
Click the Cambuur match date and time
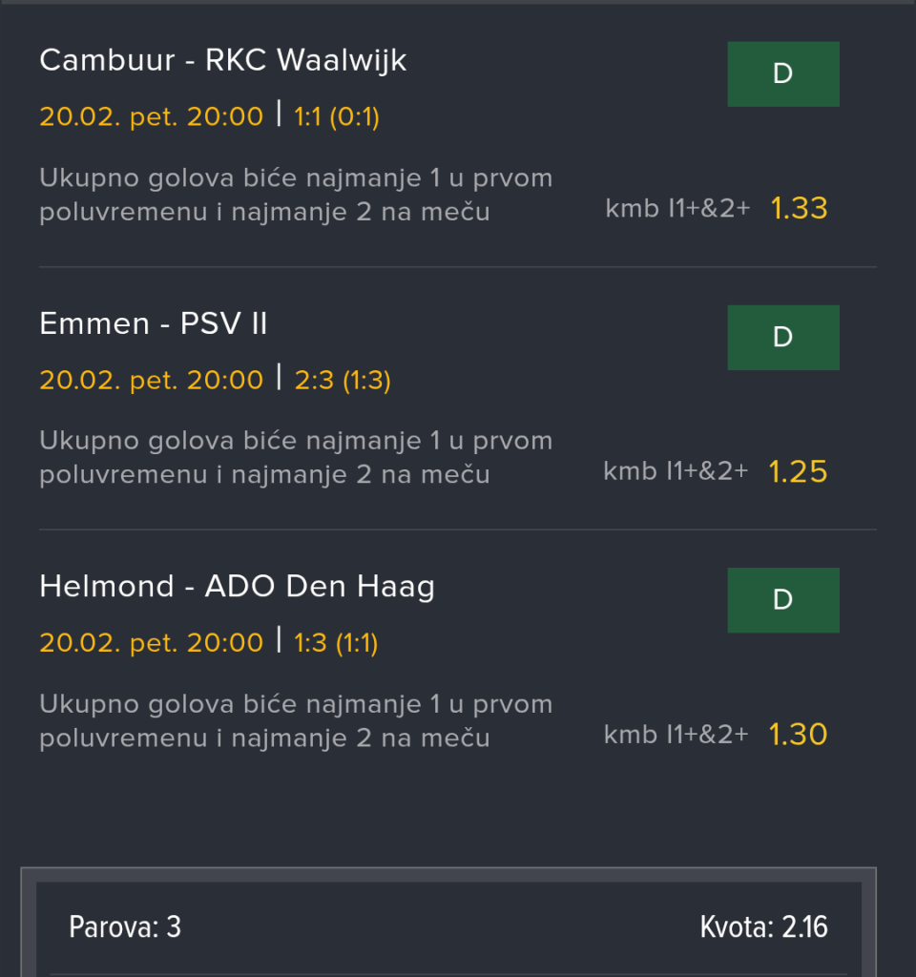(151, 117)
